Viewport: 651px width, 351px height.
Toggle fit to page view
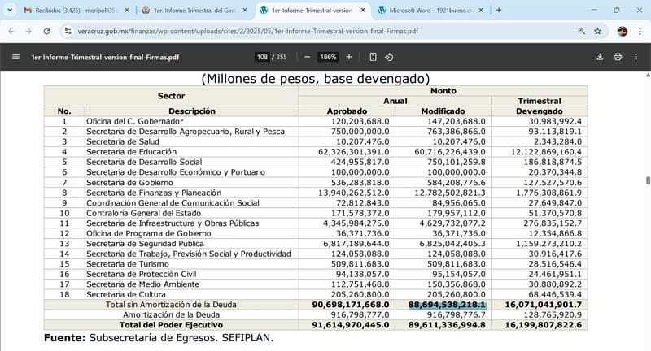click(x=373, y=57)
